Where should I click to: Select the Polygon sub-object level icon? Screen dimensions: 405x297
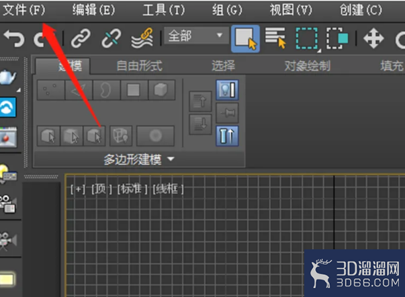pos(134,90)
